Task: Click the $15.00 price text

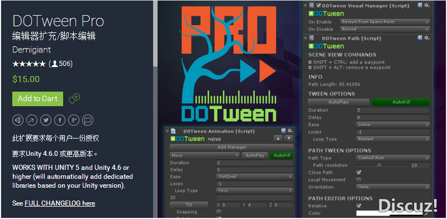Action: [26, 79]
